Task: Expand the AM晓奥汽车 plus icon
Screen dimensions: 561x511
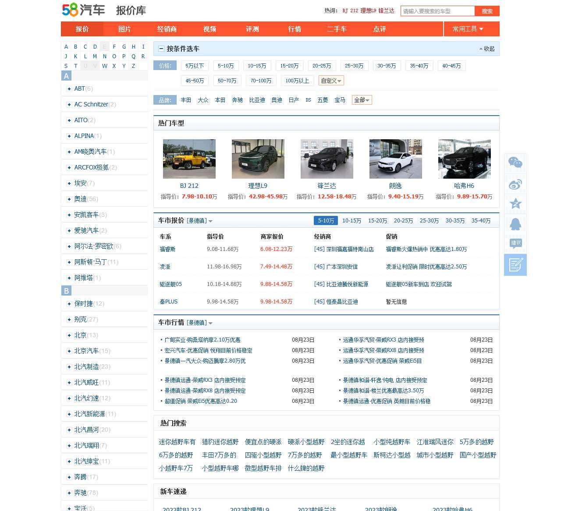Action: pos(69,152)
